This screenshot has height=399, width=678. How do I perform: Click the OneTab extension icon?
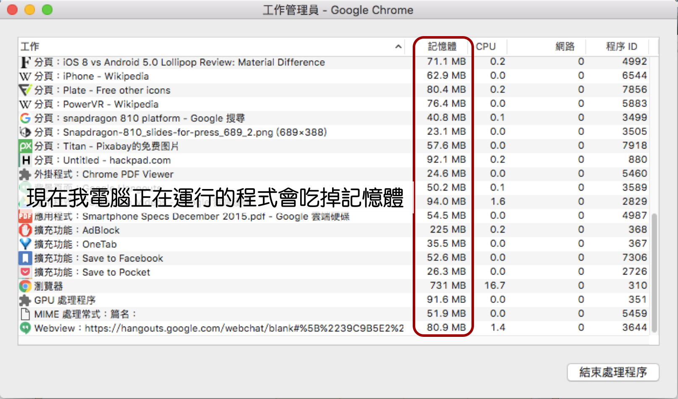click(25, 244)
